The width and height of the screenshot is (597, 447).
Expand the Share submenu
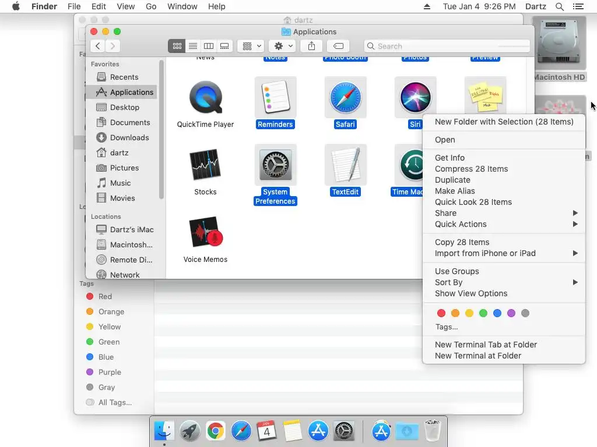coord(504,213)
